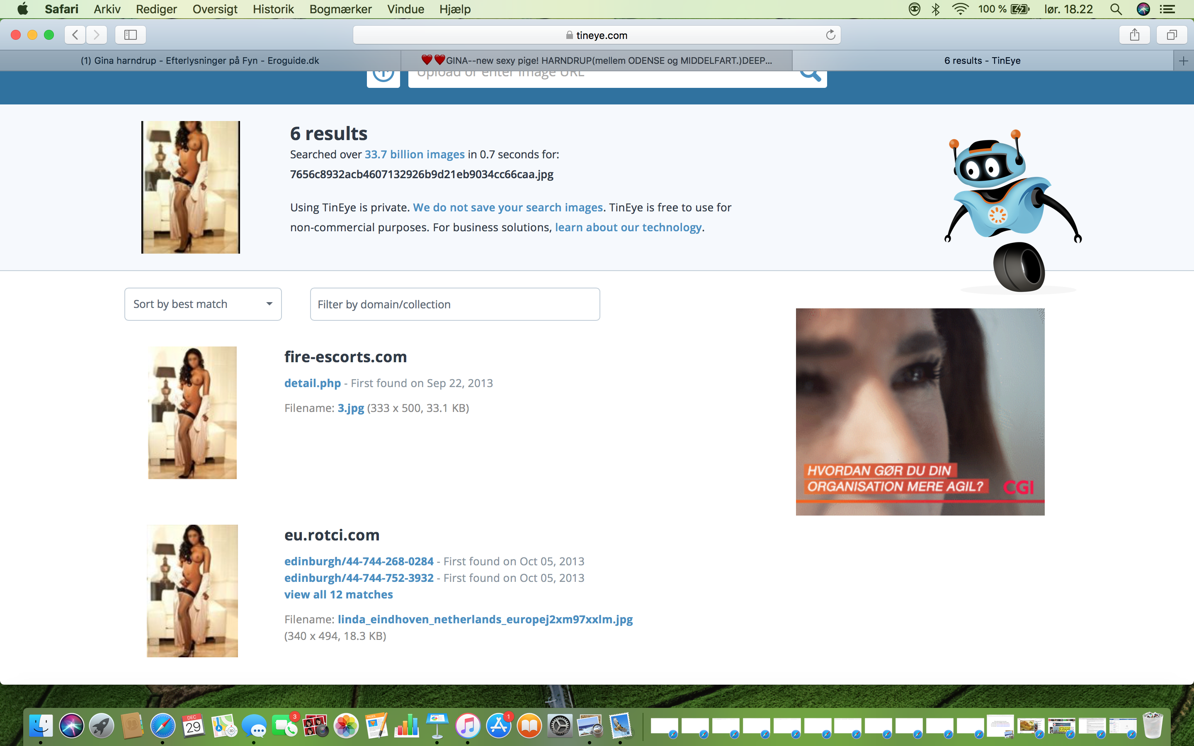1194x746 pixels.
Task: Go forward with the Safari forward arrow
Action: coord(97,34)
